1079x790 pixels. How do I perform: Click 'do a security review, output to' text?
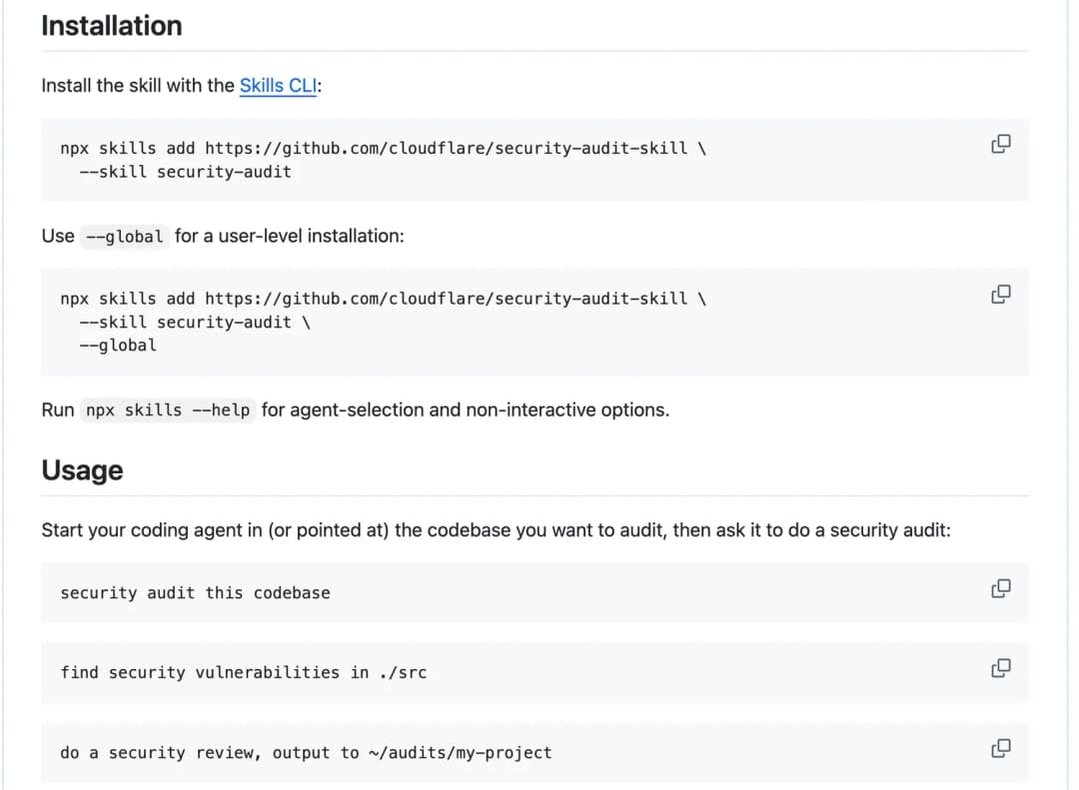point(210,753)
